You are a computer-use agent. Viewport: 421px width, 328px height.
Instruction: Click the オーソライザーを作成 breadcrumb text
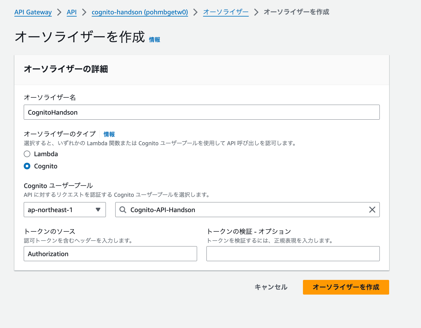click(297, 12)
